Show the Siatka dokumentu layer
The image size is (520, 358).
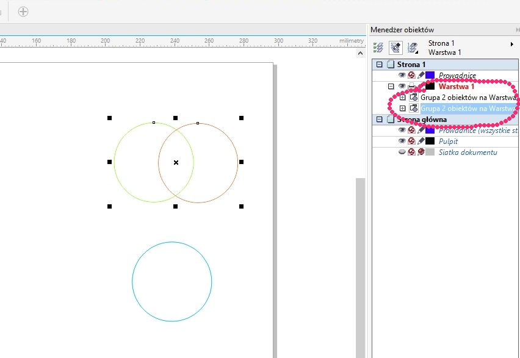tap(402, 152)
